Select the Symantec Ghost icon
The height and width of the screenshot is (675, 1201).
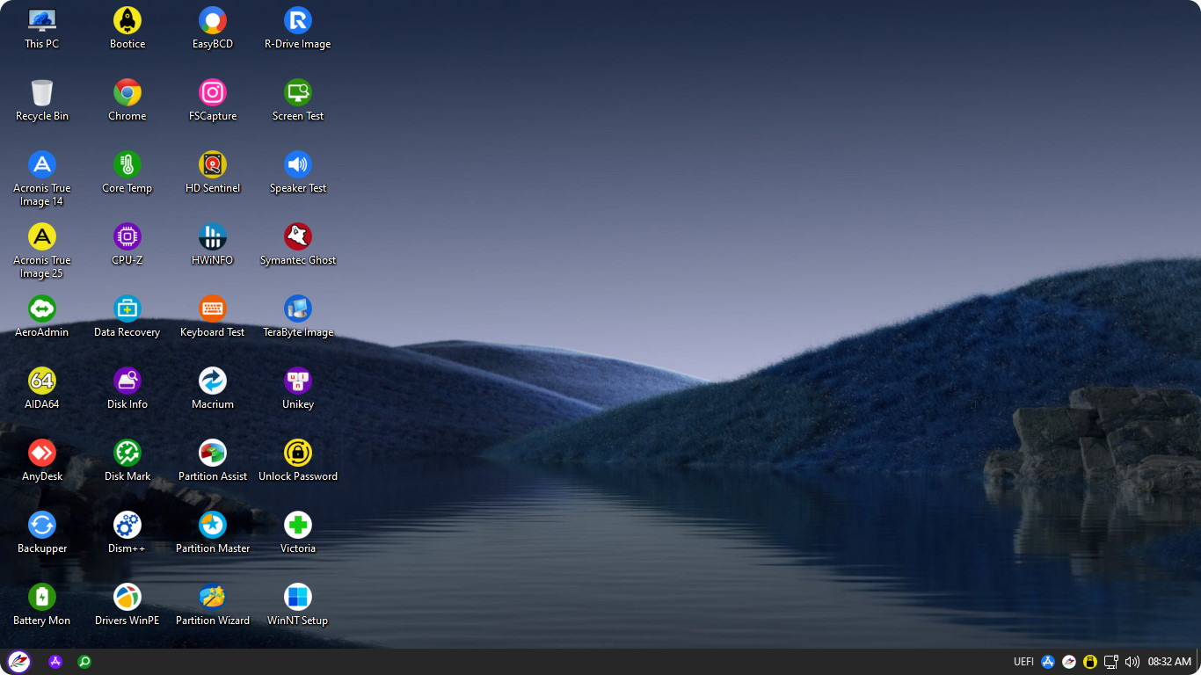(298, 237)
